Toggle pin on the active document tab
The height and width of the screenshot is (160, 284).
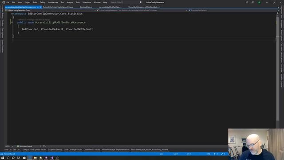pos(38,7)
